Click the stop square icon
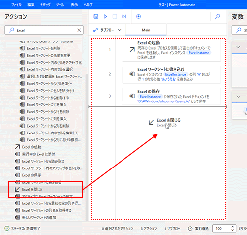 (x=115, y=16)
